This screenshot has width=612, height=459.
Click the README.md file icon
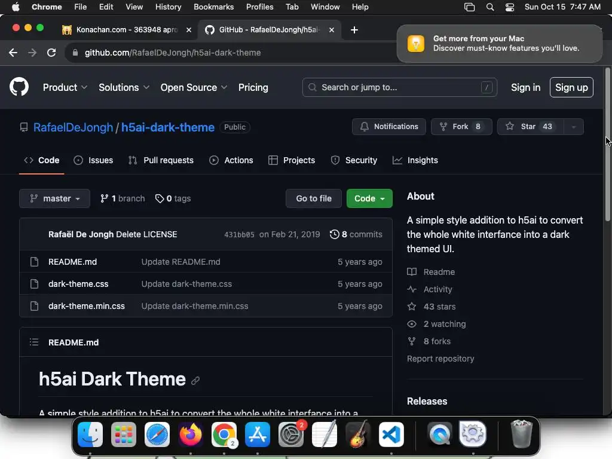[x=34, y=262]
